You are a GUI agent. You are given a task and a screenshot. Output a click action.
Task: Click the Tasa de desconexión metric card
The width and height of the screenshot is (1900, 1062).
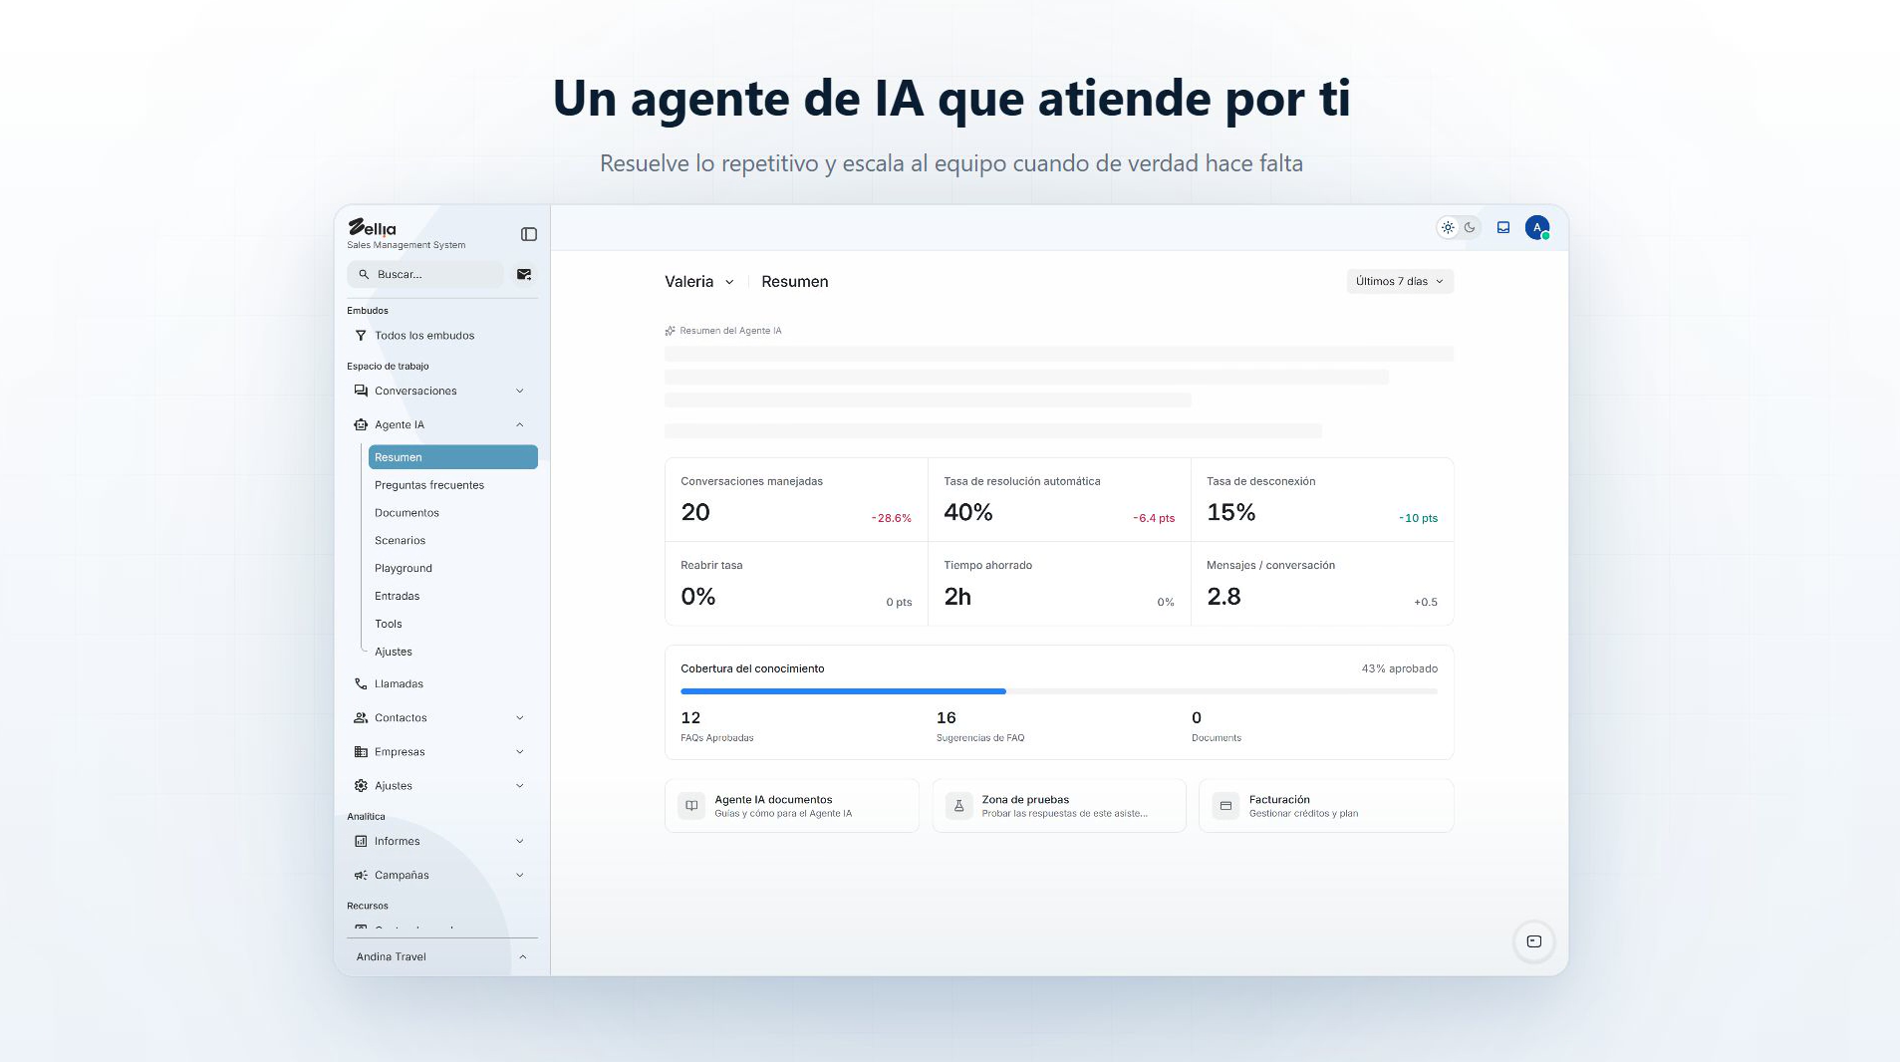coord(1322,500)
